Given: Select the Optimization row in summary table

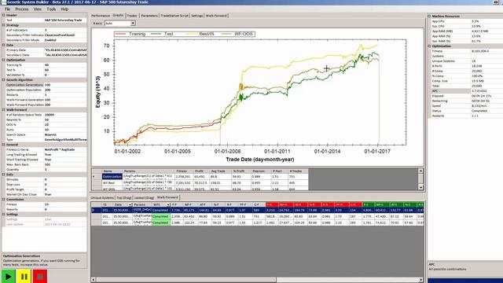Looking at the screenshot, I should (112, 176).
